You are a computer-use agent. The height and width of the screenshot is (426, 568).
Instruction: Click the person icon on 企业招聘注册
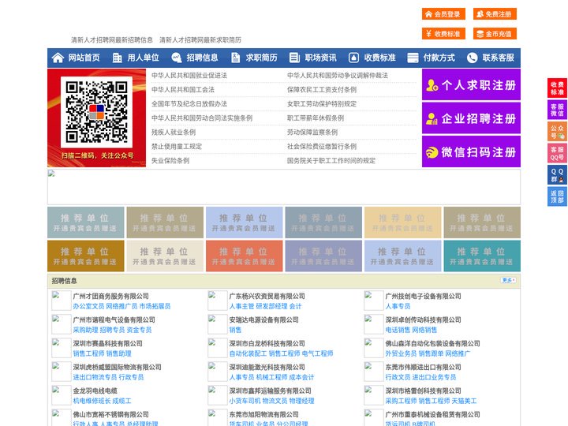click(x=432, y=118)
